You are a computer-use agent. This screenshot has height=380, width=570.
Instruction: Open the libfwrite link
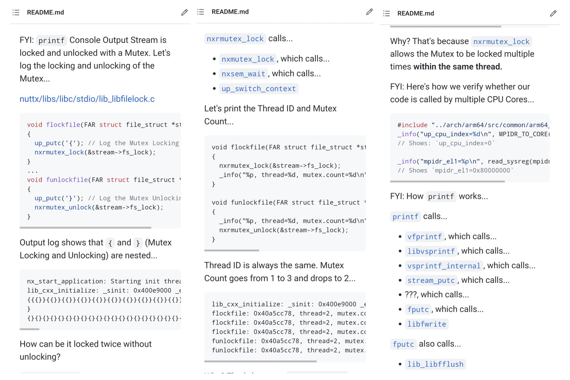point(426,324)
